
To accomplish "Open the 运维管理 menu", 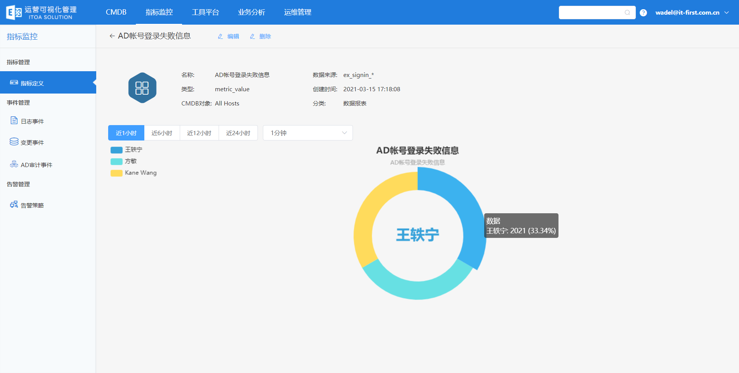I will pyautogui.click(x=298, y=12).
